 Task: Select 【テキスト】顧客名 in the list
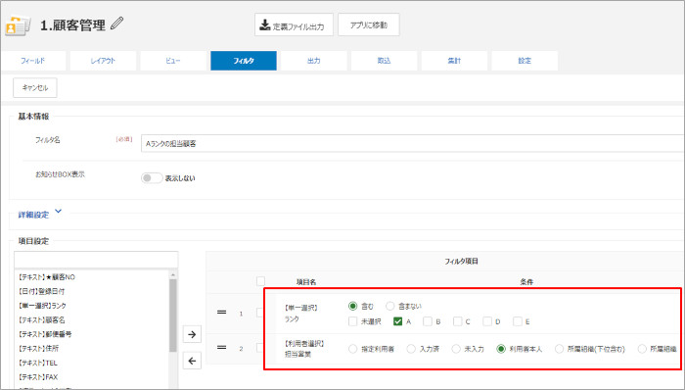(41, 320)
